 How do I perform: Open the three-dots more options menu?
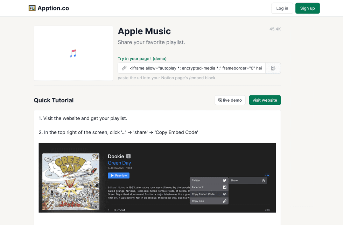(x=267, y=175)
